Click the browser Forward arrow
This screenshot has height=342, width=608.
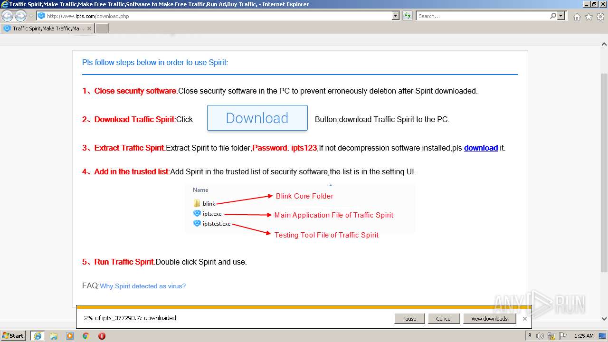pos(20,16)
